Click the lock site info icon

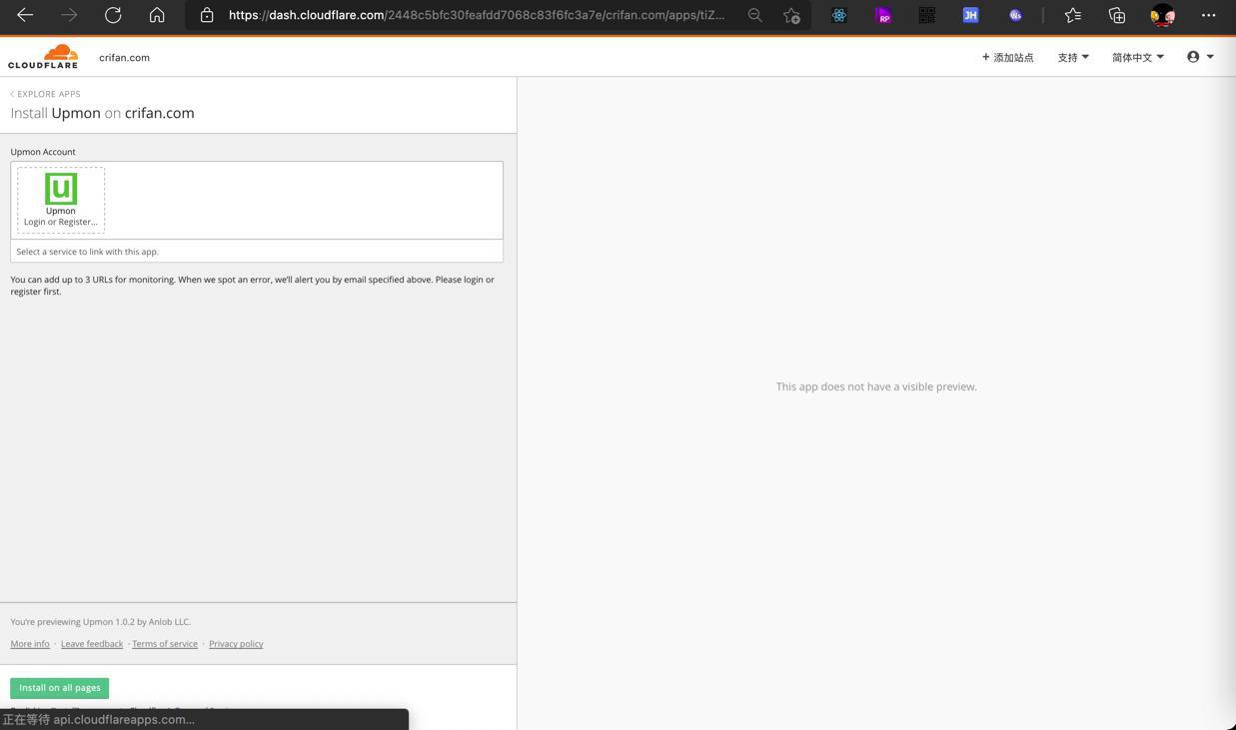click(207, 15)
